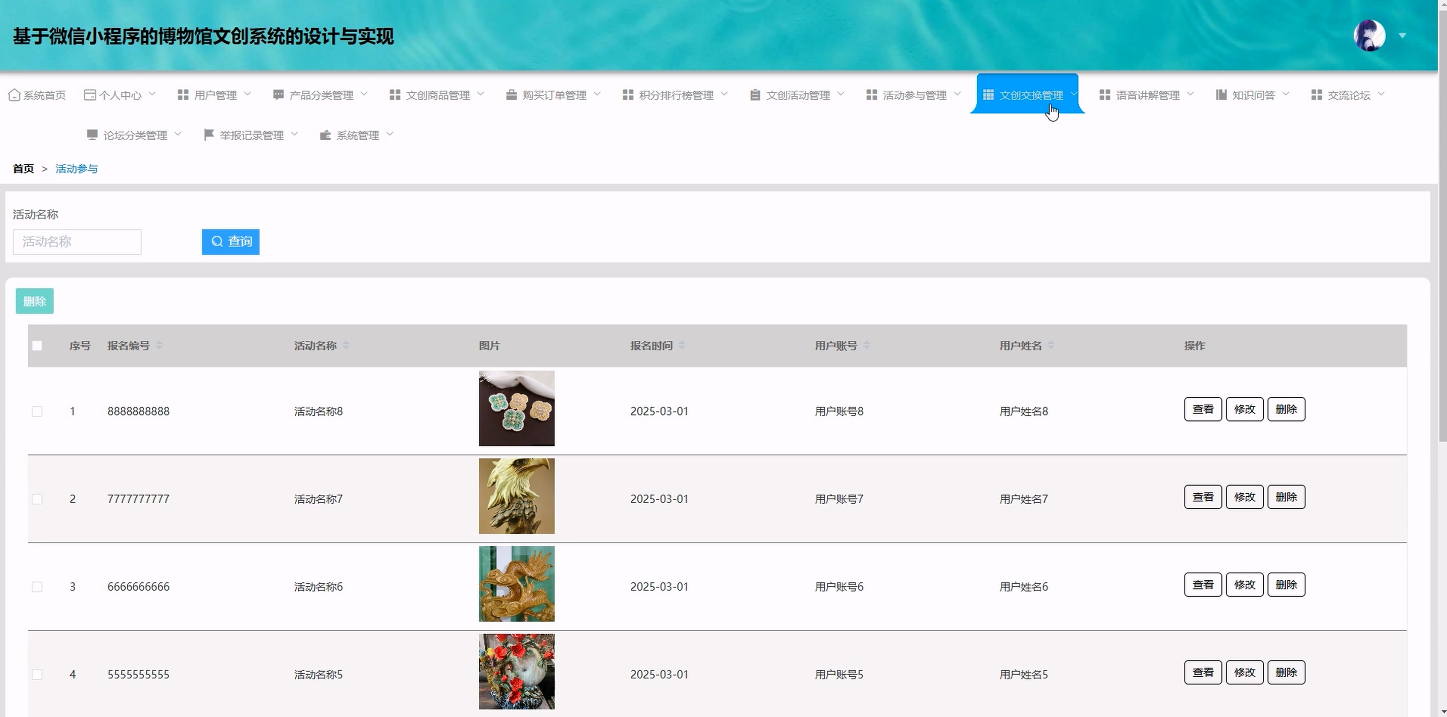Image resolution: width=1447 pixels, height=717 pixels.
Task: Toggle the select-all checkbox in table header
Action: pos(37,345)
